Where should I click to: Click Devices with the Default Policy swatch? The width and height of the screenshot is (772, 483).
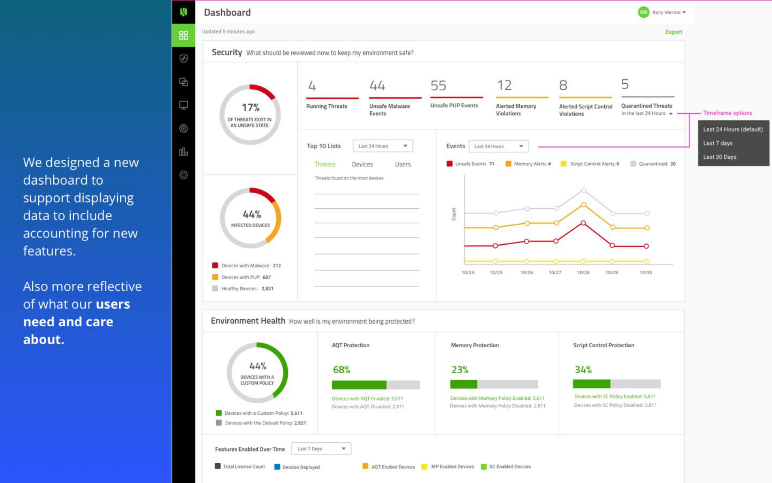219,423
